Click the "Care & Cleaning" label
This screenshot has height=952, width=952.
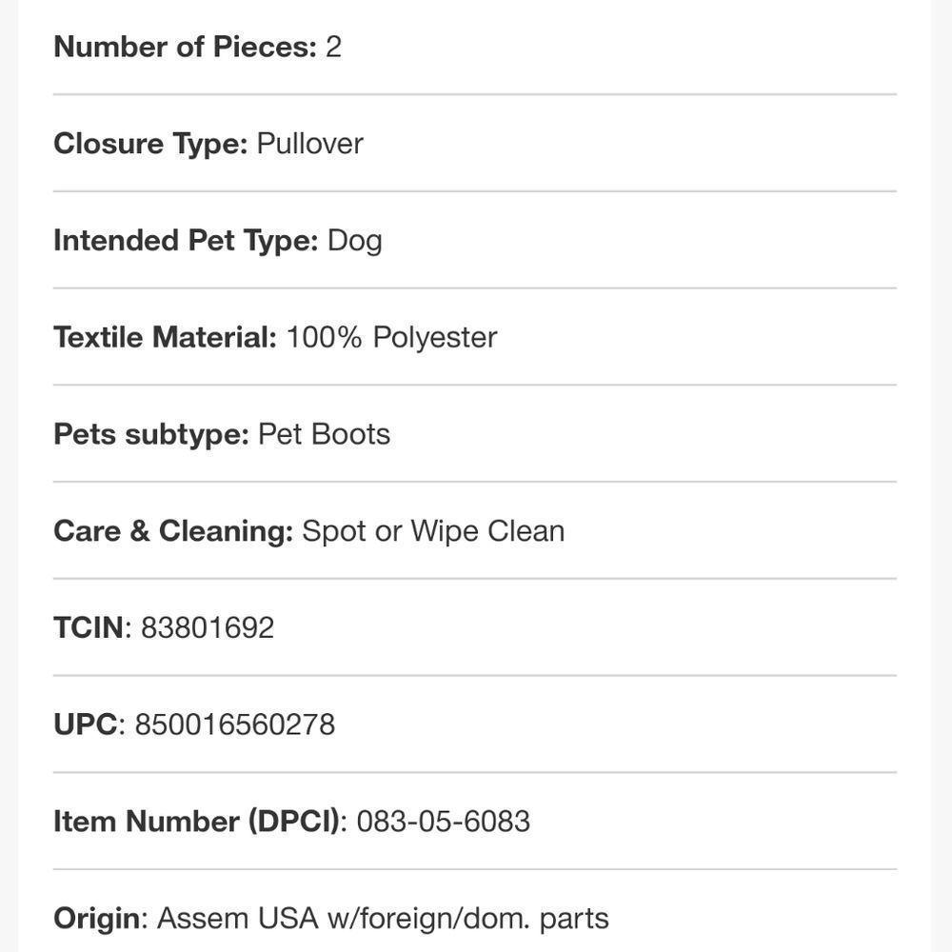(172, 531)
